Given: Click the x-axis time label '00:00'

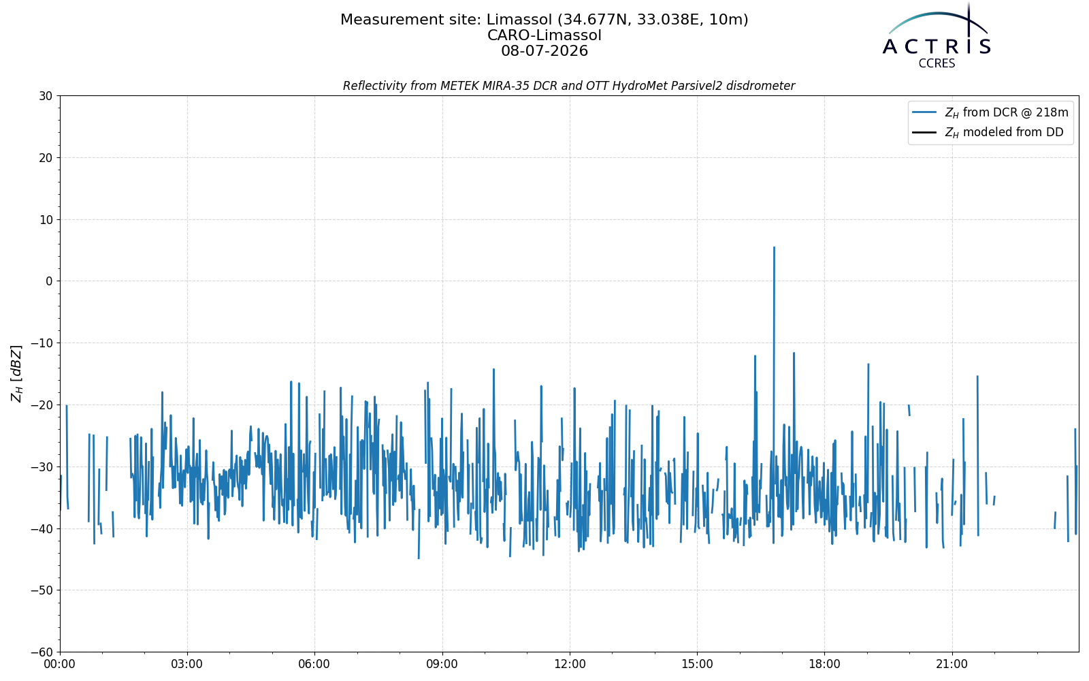Looking at the screenshot, I should (60, 664).
